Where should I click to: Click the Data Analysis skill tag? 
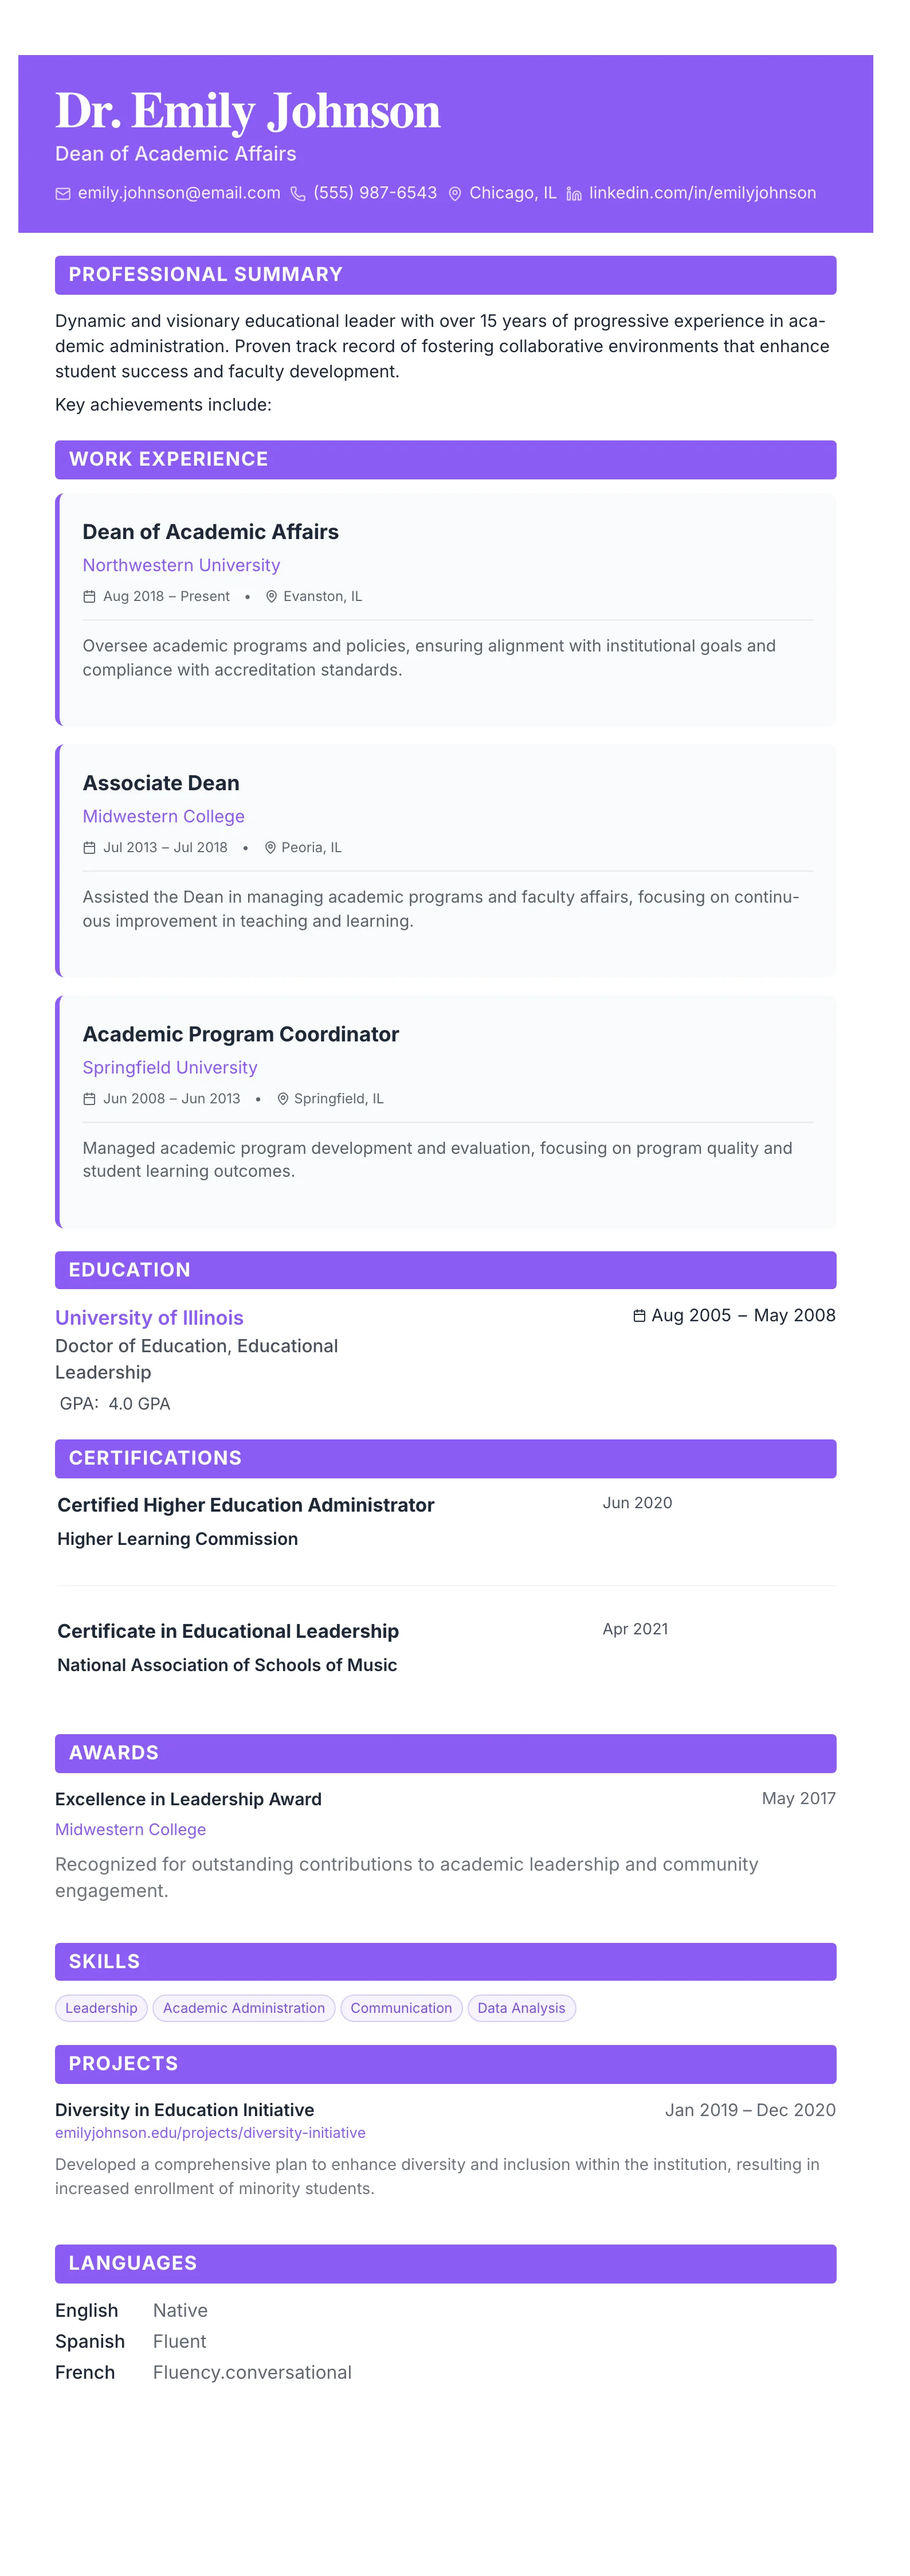point(521,2008)
